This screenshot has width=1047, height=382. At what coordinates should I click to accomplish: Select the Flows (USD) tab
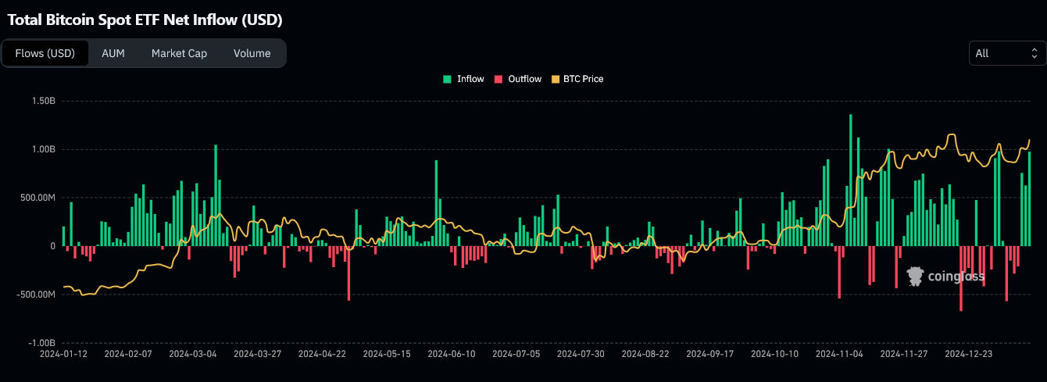tap(45, 53)
